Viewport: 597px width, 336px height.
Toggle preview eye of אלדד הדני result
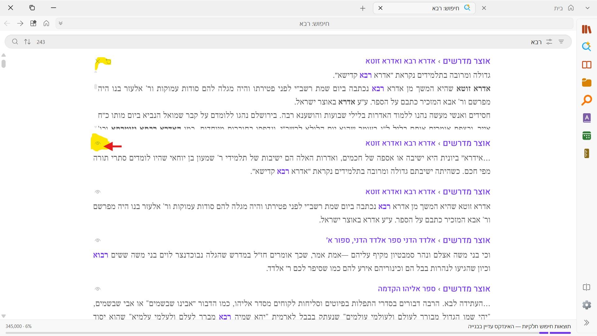(x=98, y=240)
